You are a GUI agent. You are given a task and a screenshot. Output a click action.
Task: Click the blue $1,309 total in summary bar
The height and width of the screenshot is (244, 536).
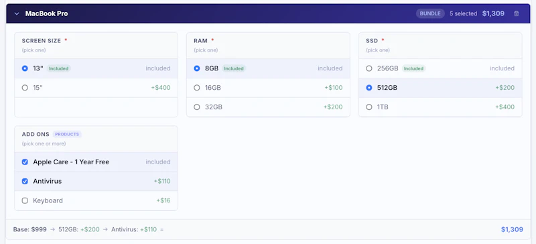(x=512, y=229)
